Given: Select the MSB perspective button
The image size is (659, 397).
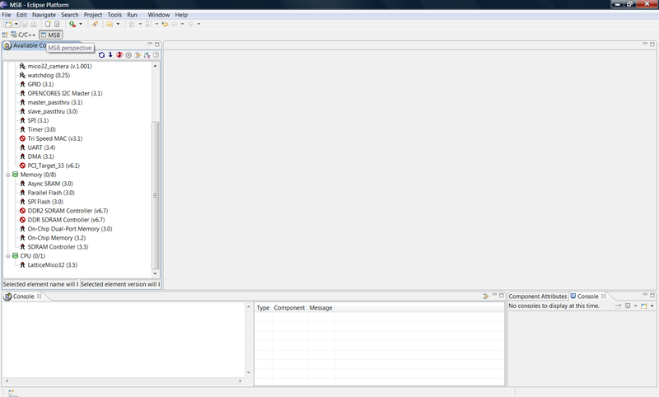Looking at the screenshot, I should point(51,35).
